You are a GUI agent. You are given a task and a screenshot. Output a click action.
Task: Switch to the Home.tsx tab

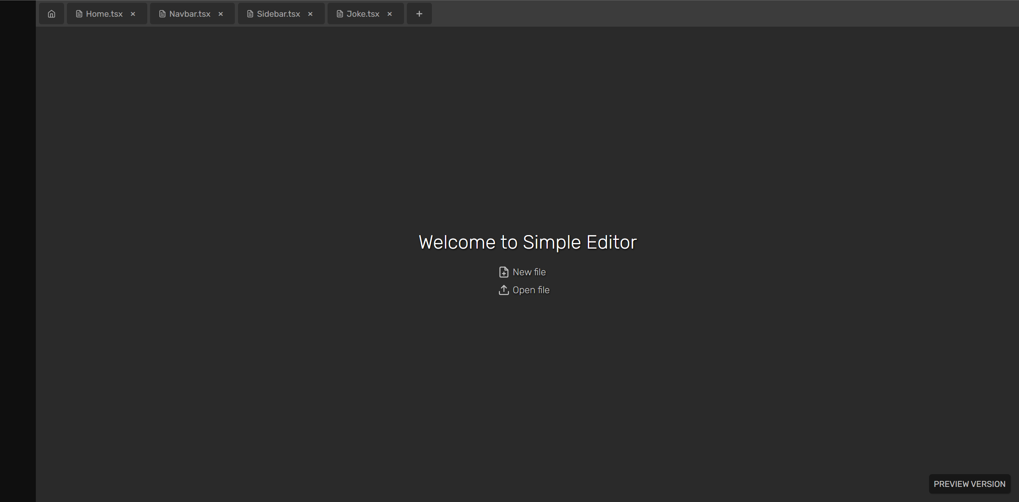(104, 14)
